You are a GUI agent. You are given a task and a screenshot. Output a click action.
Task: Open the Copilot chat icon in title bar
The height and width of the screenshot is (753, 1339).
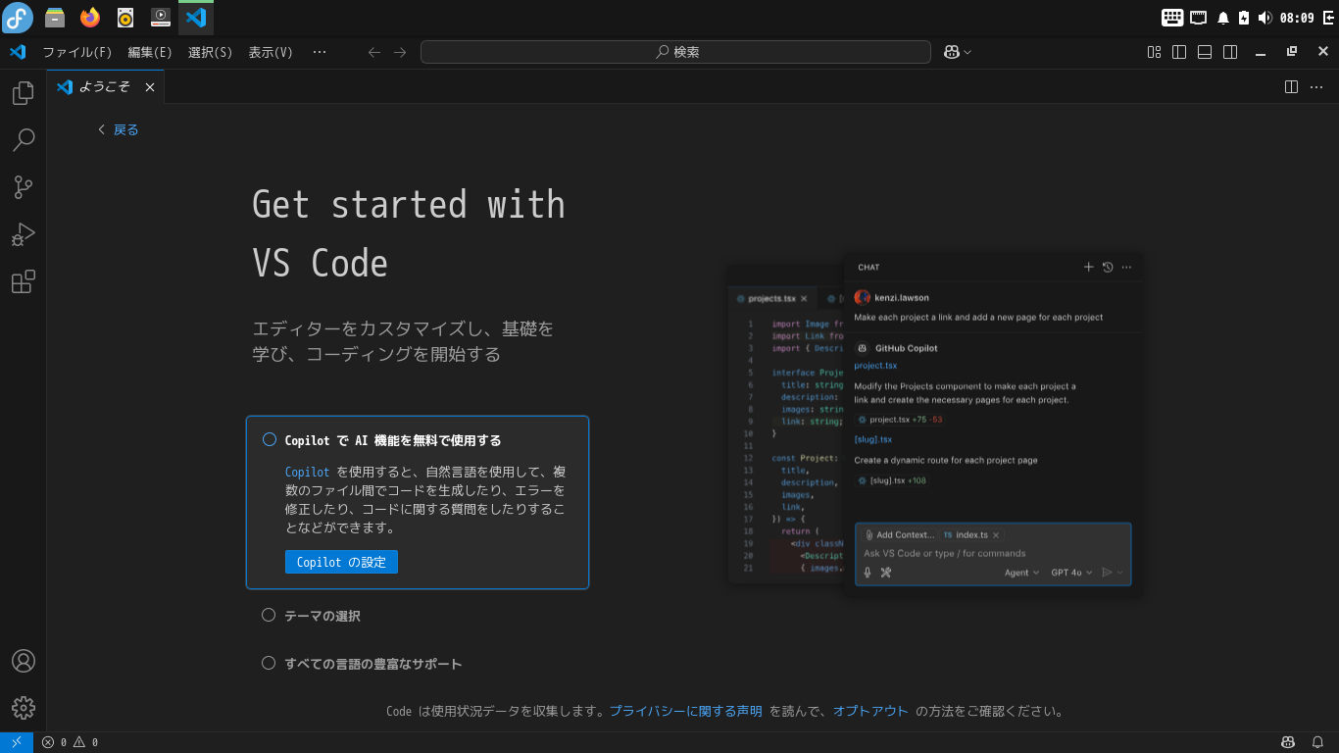pos(951,52)
